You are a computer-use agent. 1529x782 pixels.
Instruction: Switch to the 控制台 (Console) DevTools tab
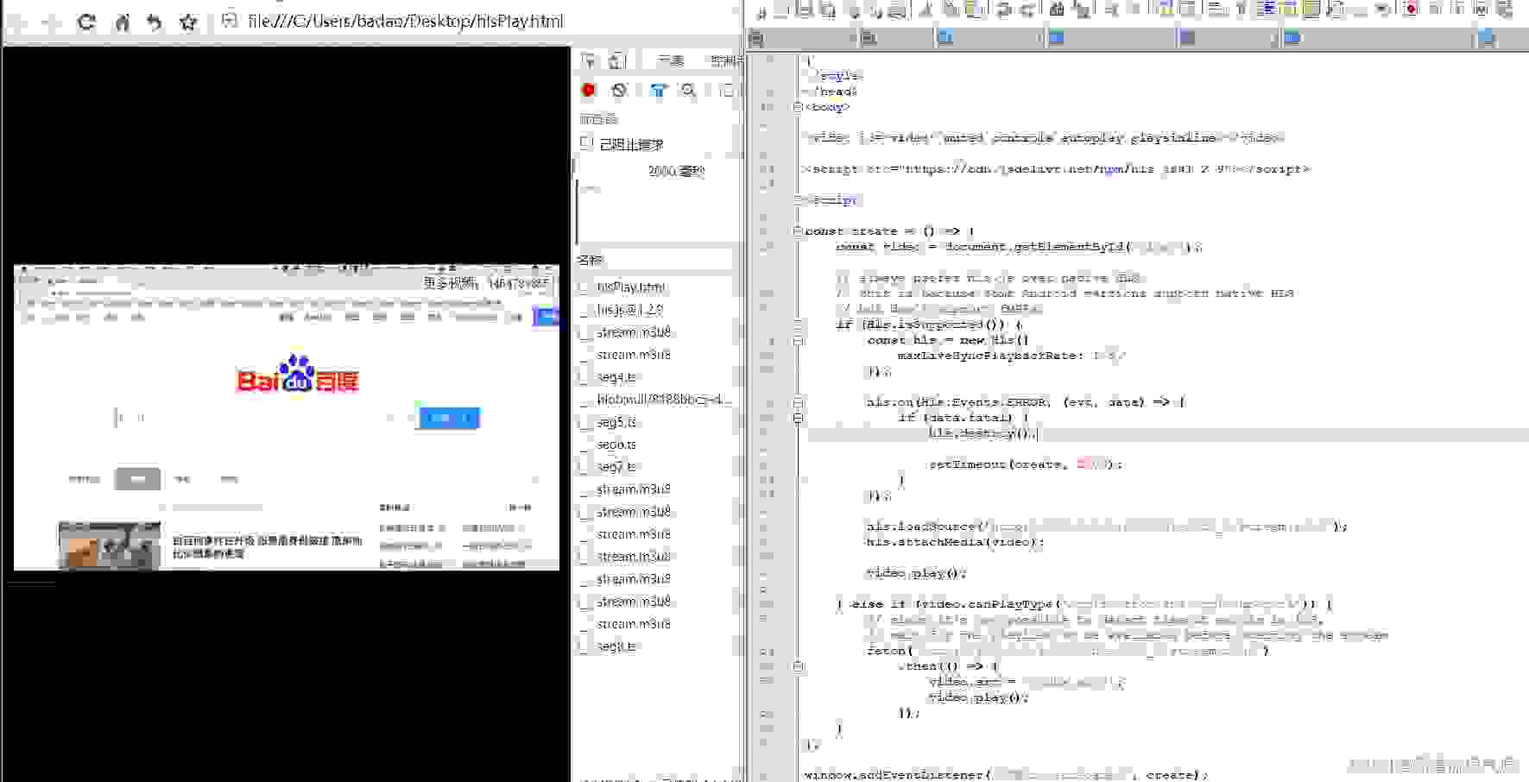click(725, 60)
